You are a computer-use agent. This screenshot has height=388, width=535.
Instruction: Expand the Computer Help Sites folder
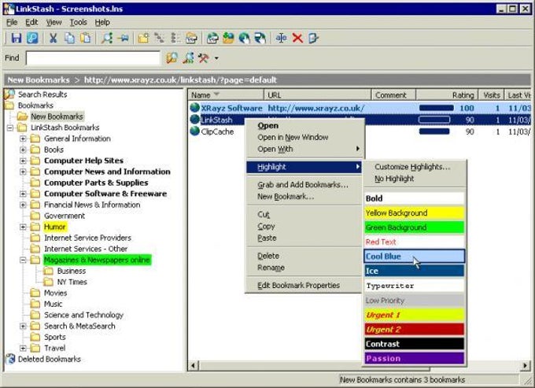coord(23,161)
